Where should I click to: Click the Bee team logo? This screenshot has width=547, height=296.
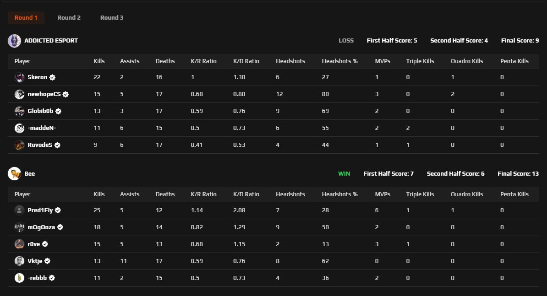click(x=14, y=174)
